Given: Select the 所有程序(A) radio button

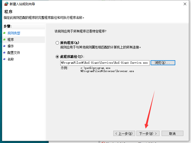Looking at the screenshot, I should 57,43.
